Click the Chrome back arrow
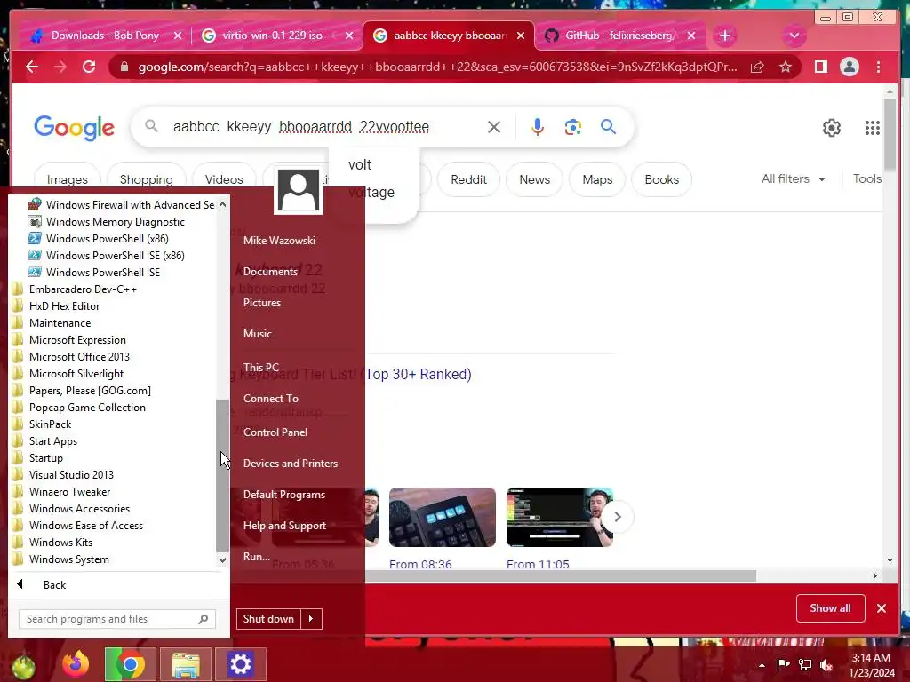The image size is (910, 682). [32, 67]
